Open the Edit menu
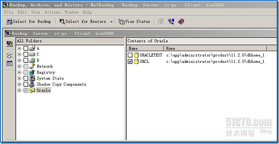 click(22, 12)
